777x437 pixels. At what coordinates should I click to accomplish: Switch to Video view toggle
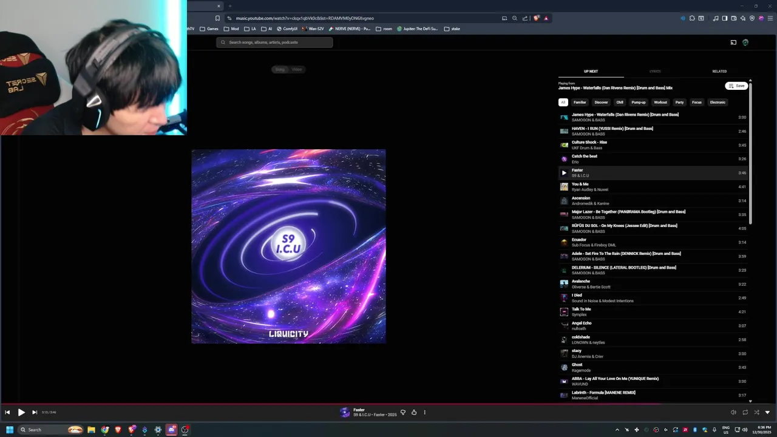(x=297, y=69)
